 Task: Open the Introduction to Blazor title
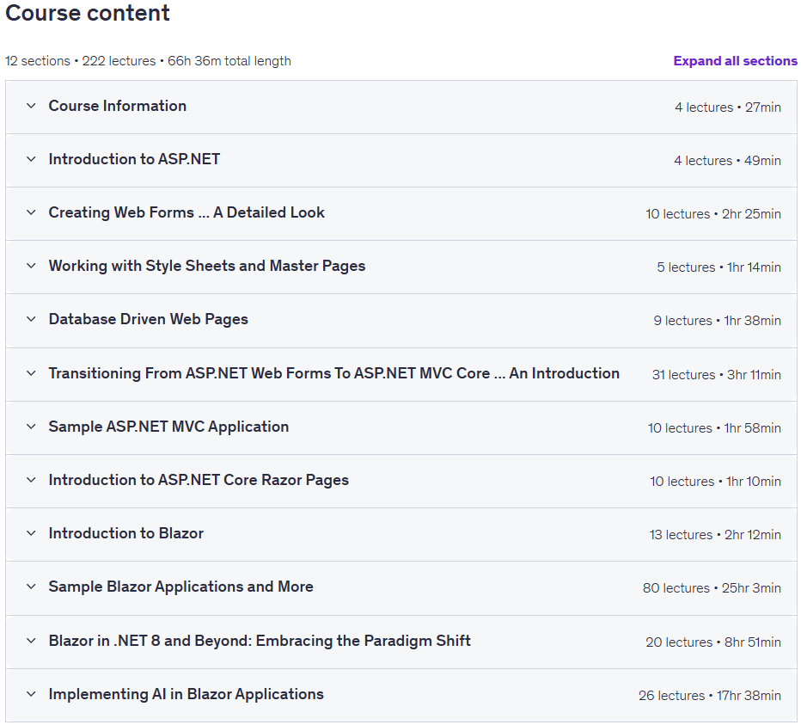click(126, 533)
